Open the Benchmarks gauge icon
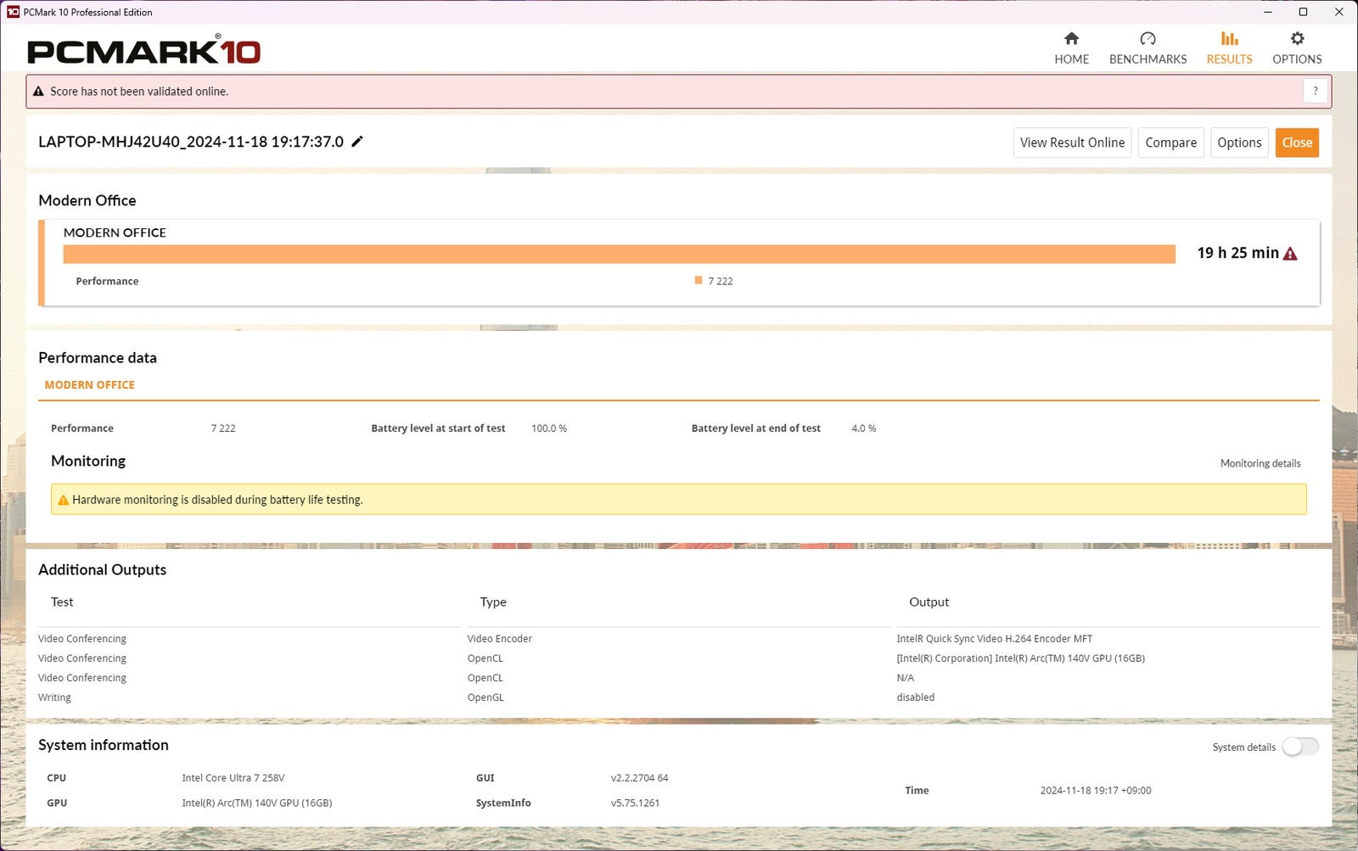 point(1148,38)
